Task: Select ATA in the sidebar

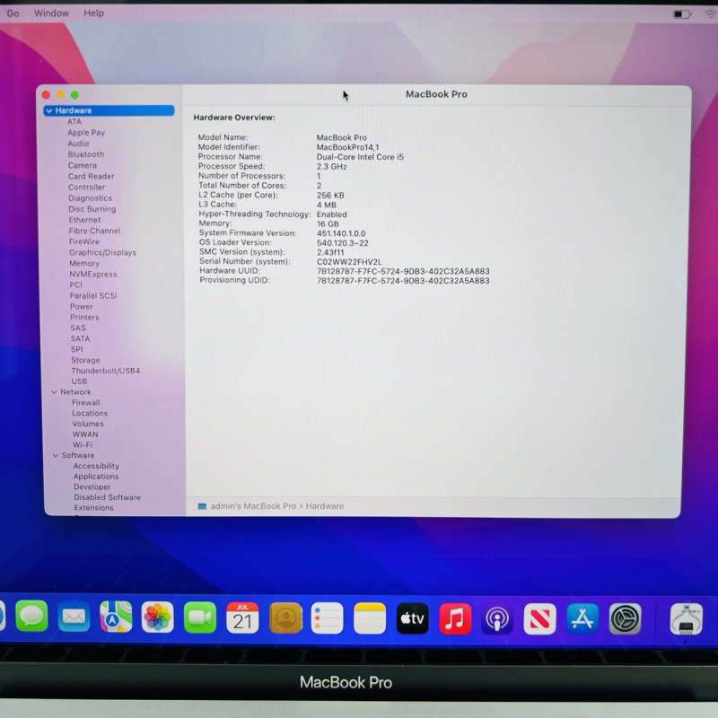Action: [74, 122]
